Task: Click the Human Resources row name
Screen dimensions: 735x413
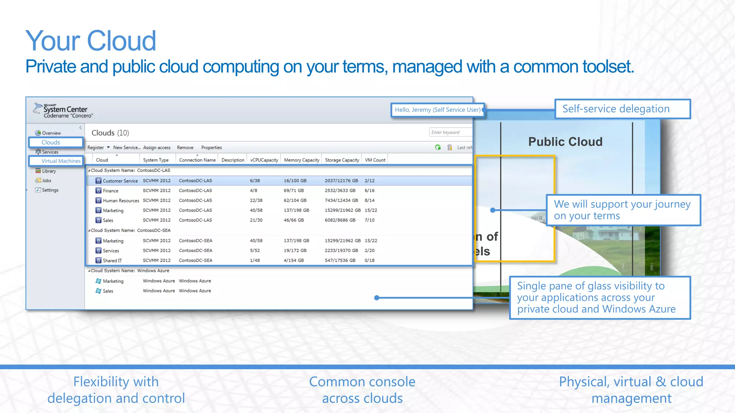Action: [121, 201]
